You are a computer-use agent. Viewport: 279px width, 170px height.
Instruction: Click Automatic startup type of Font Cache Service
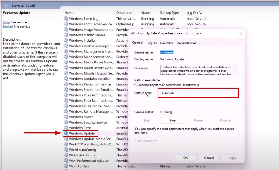pyautogui.click(x=167, y=24)
